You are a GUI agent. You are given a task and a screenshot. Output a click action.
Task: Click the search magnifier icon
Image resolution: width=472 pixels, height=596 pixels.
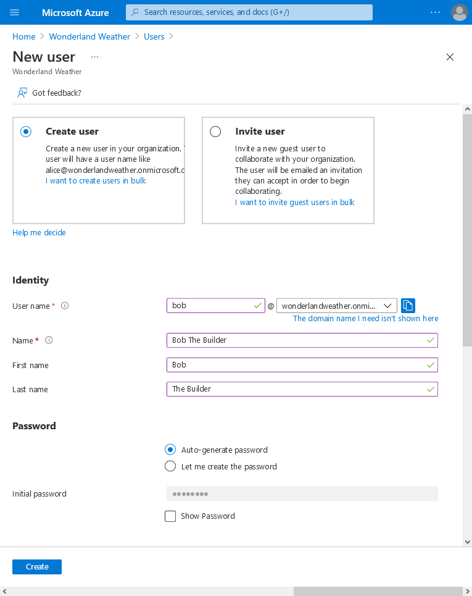133,12
